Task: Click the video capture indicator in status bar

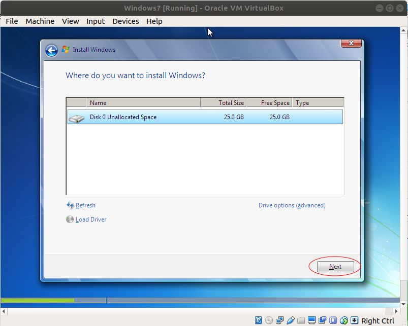Action: click(x=323, y=320)
